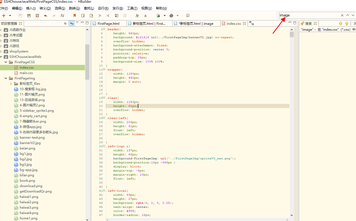The height and width of the screenshot is (221, 356).
Task: Open the 编辑(E) menu
Action: (x=17, y=8)
